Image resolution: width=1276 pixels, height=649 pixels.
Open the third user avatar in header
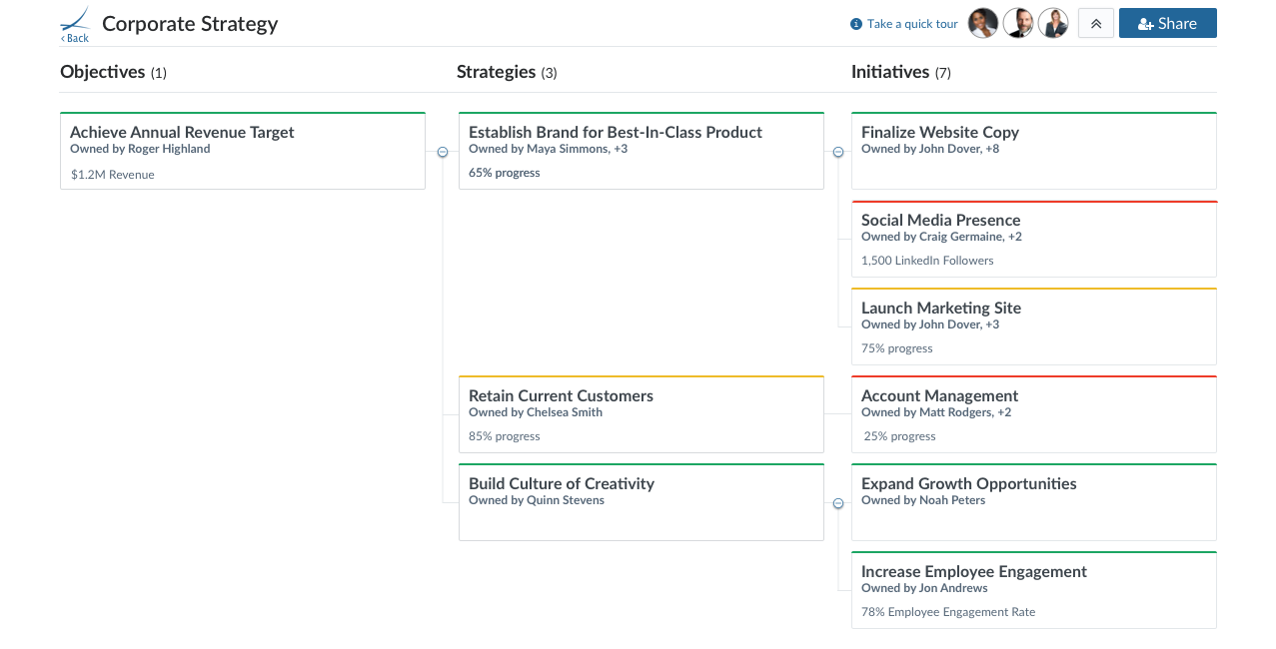coord(1053,23)
